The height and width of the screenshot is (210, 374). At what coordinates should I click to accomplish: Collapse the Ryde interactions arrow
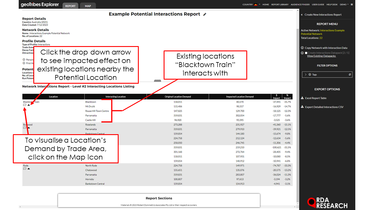tap(29, 169)
